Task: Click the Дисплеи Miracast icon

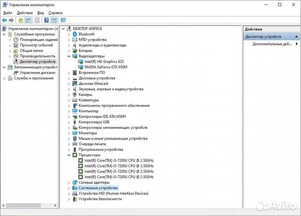Action: [75, 84]
